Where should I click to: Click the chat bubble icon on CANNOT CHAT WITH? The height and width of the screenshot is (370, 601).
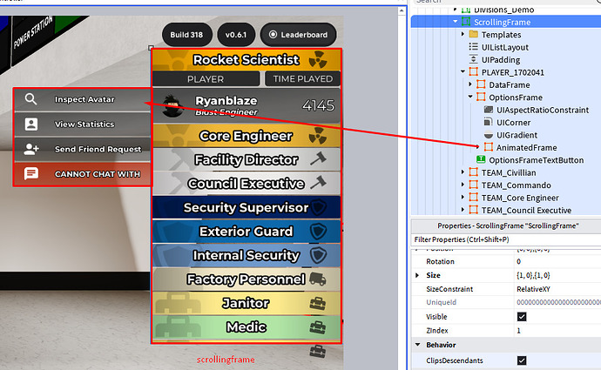(x=31, y=173)
